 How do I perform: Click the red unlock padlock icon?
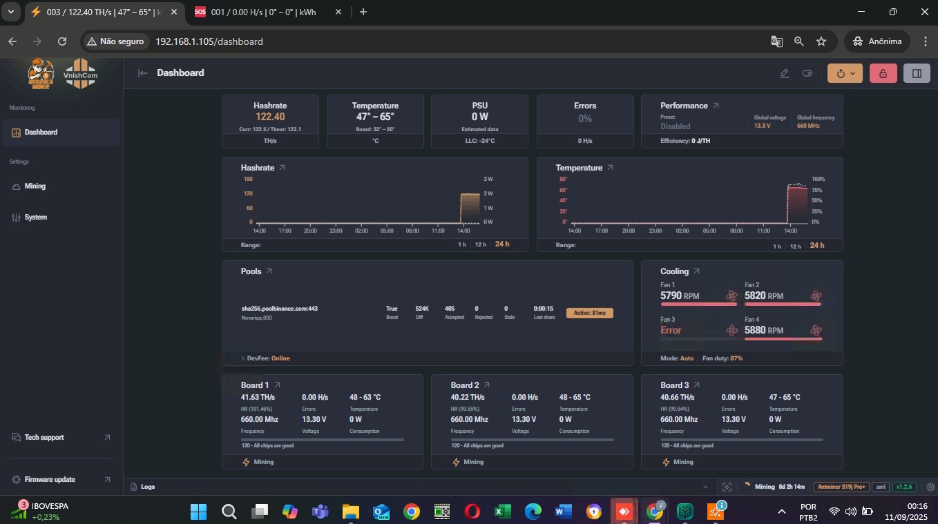pos(883,73)
